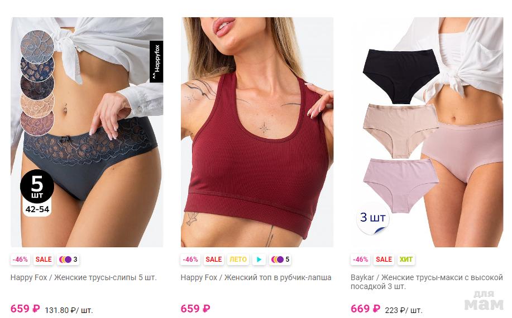Select the top grey lace color swatch
This screenshot has width=512, height=318.
[x=37, y=47]
